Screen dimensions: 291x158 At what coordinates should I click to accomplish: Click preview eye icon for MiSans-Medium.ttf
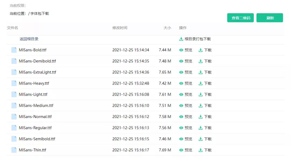[x=181, y=105]
